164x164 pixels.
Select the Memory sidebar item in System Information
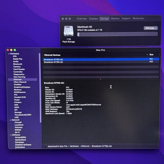click(x=18, y=90)
